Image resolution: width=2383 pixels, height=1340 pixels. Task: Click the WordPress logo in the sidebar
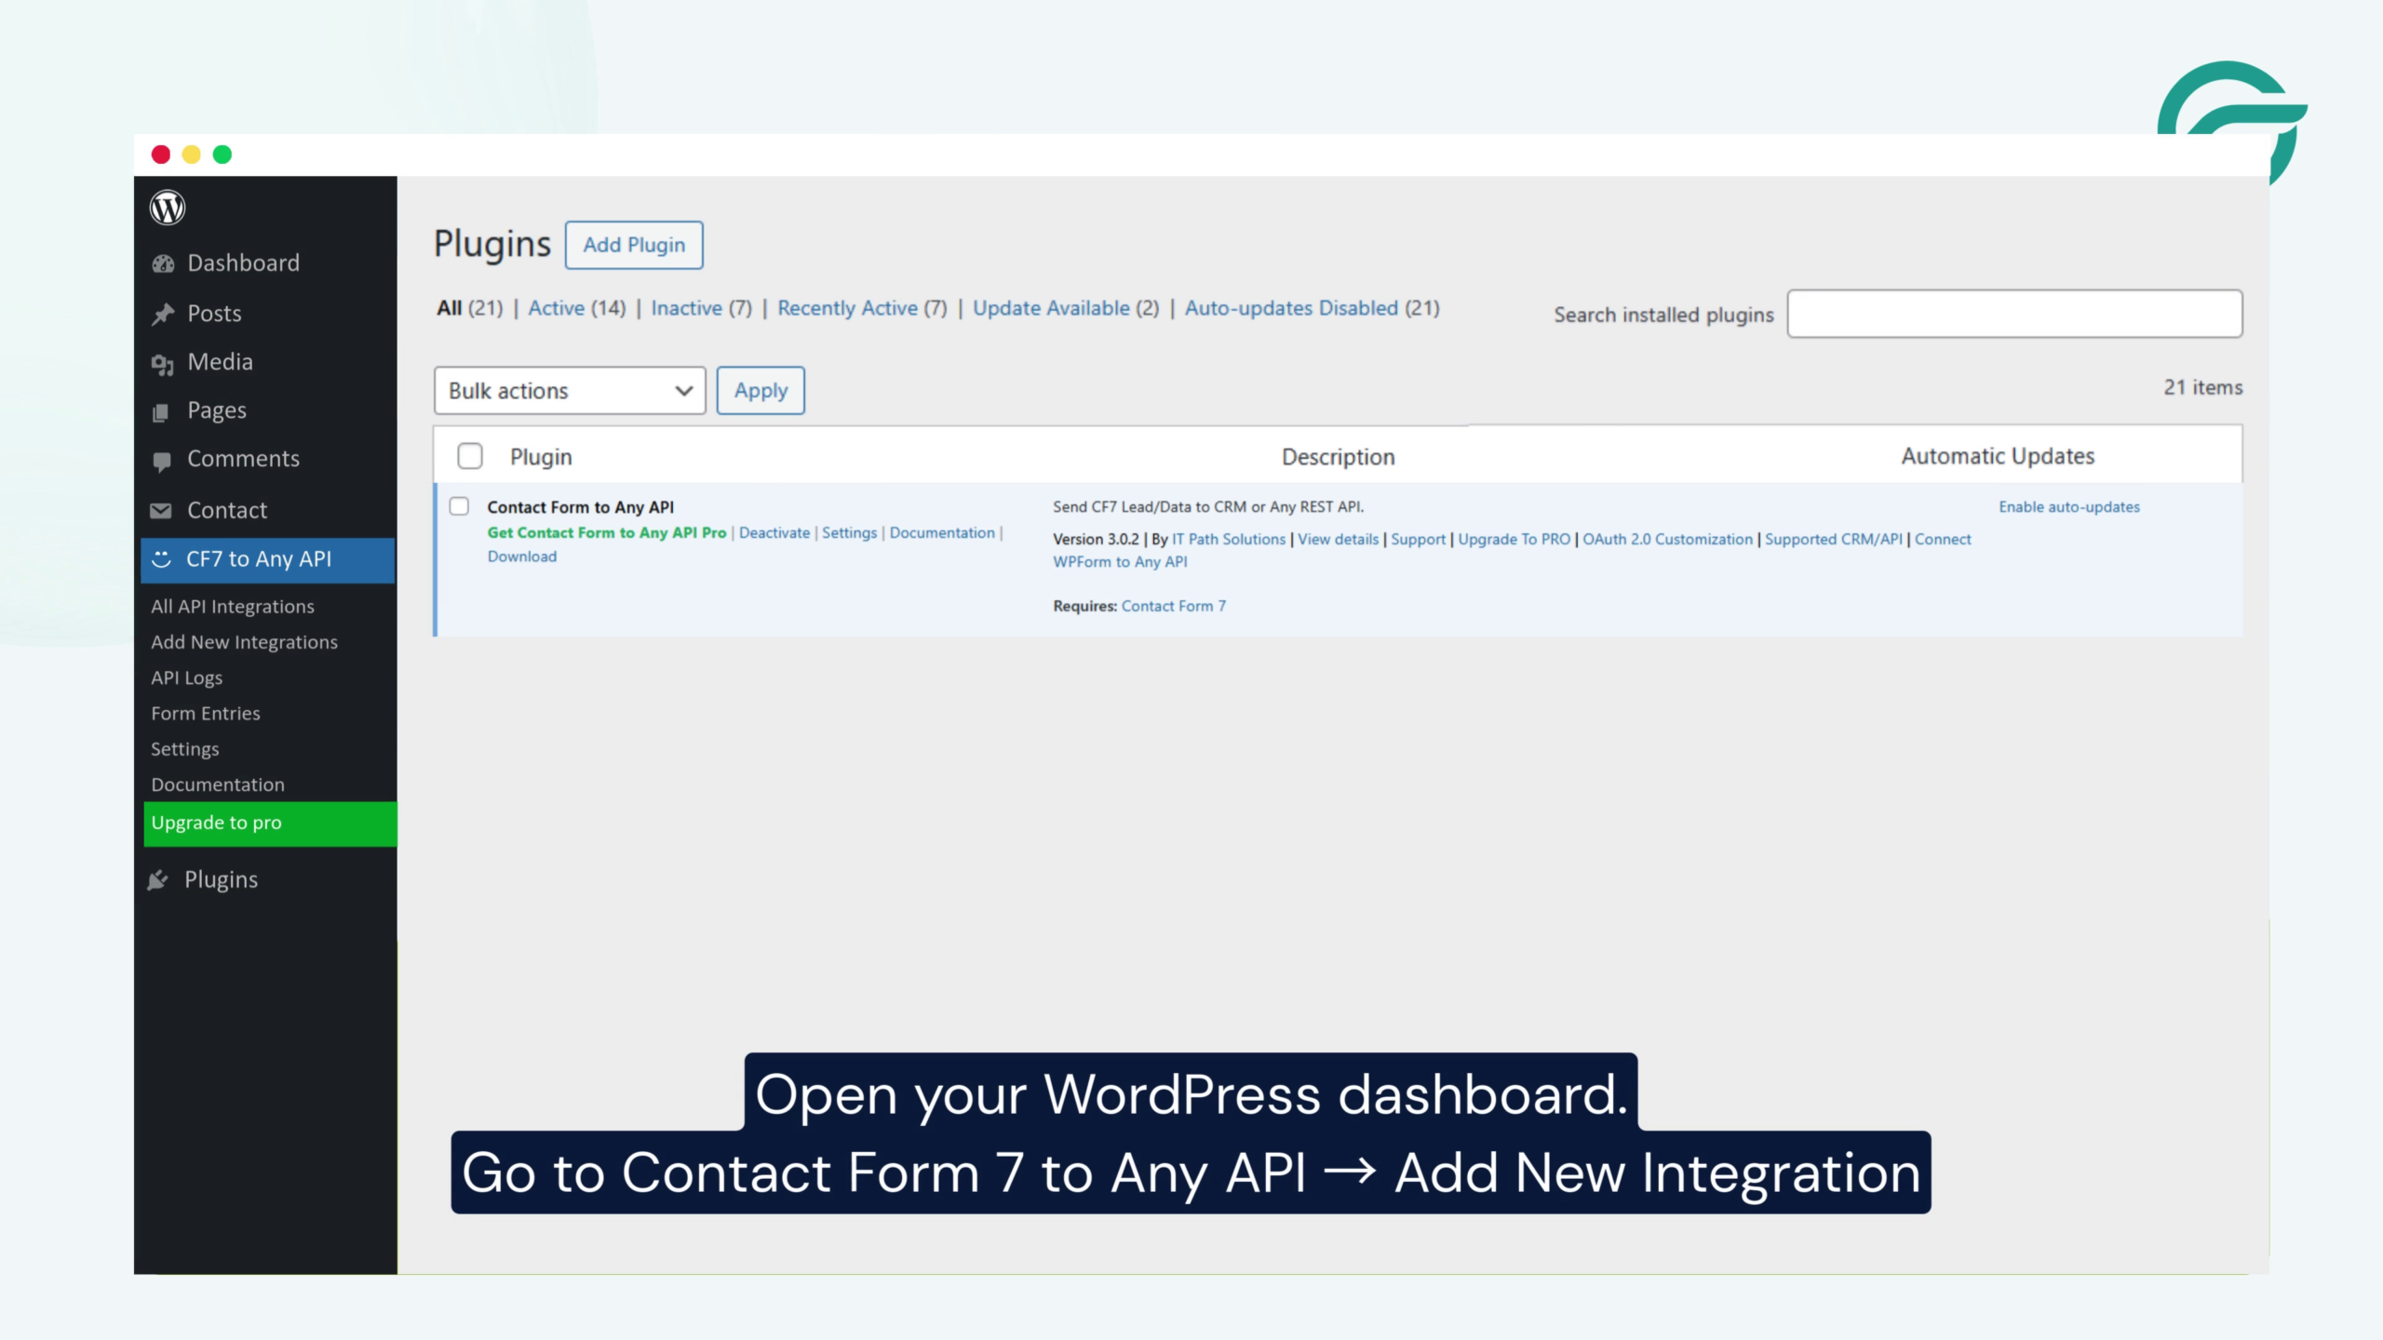click(167, 208)
